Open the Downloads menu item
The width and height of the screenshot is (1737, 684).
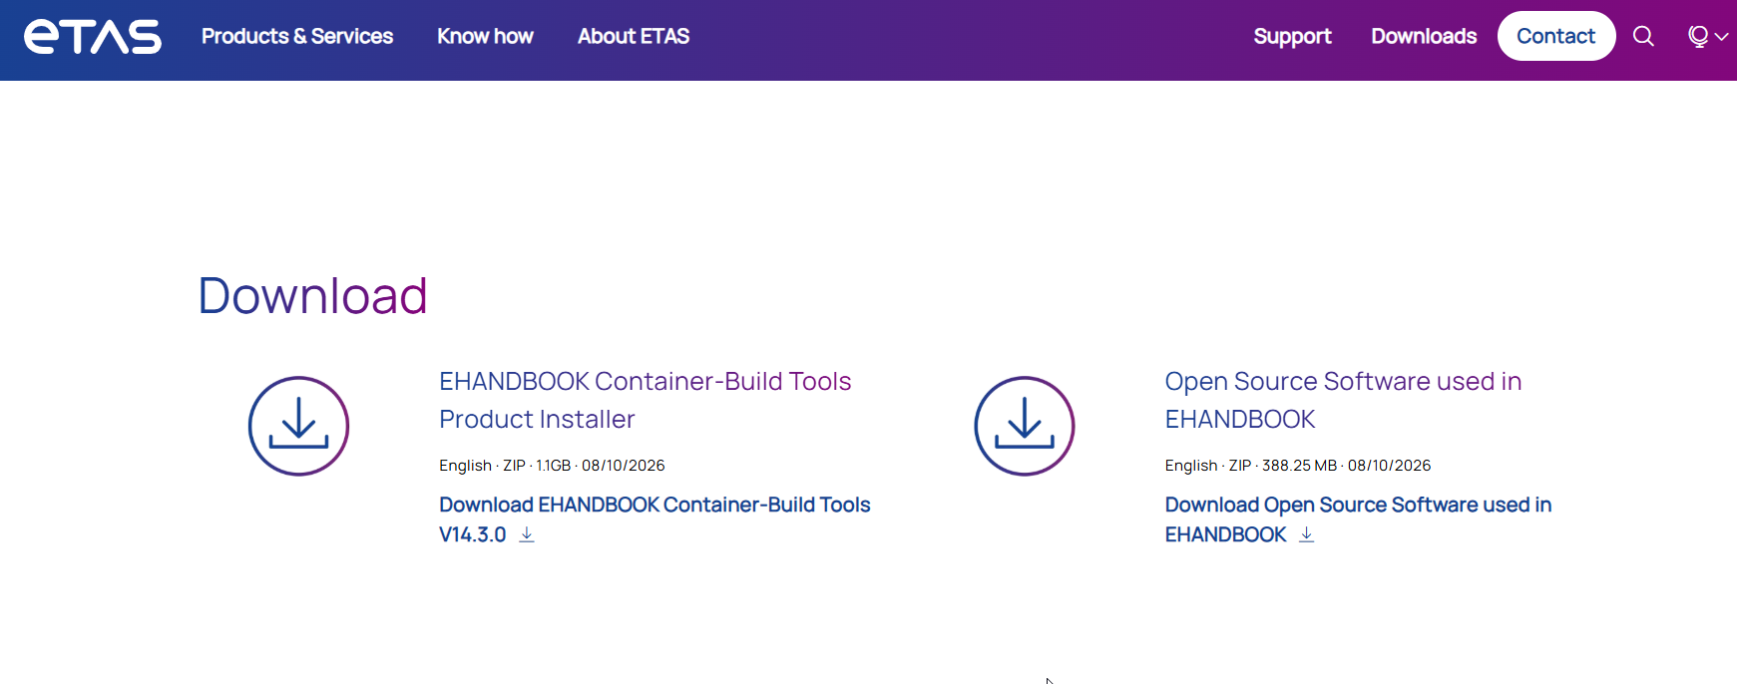coord(1424,37)
